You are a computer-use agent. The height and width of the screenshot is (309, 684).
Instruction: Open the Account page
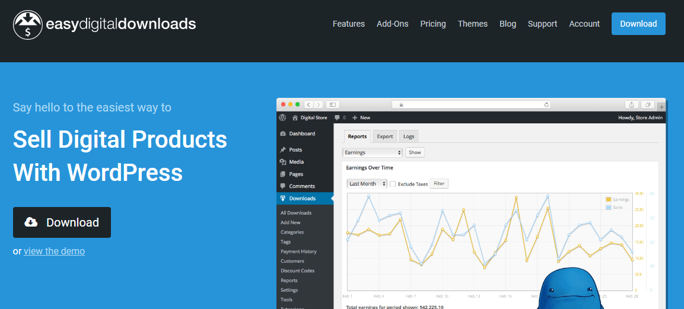(x=584, y=24)
